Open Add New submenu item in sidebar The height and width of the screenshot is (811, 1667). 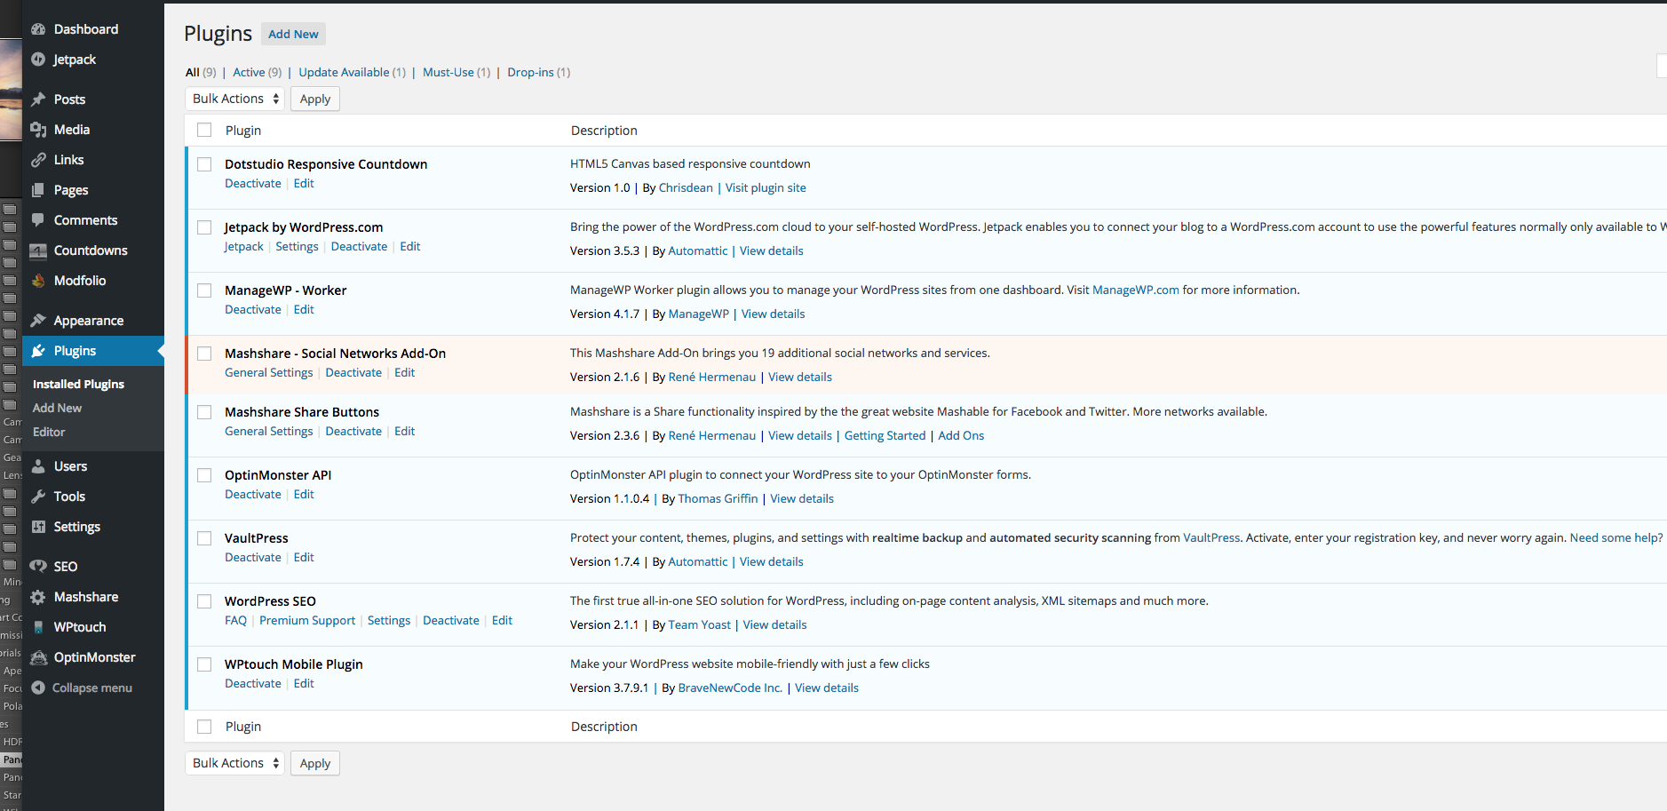click(57, 408)
